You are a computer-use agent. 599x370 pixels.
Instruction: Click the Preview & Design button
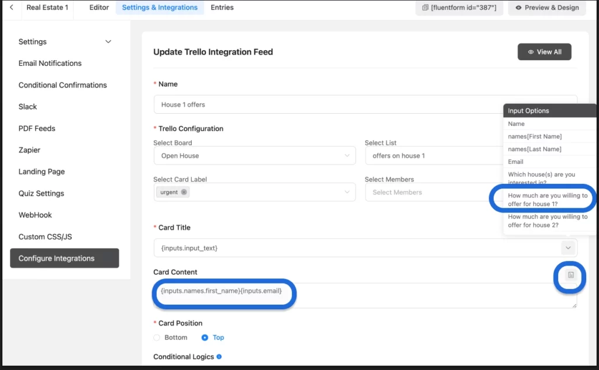click(x=547, y=8)
